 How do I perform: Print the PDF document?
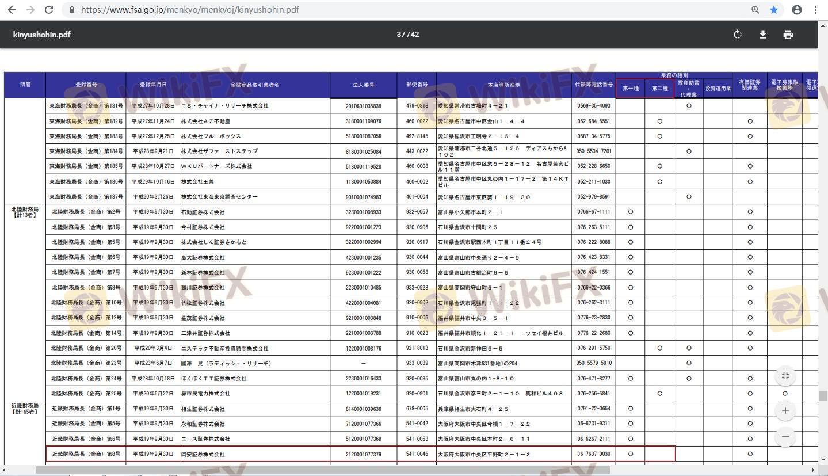[788, 35]
